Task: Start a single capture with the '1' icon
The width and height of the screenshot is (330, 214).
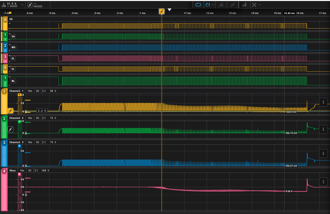Action: (208, 5)
